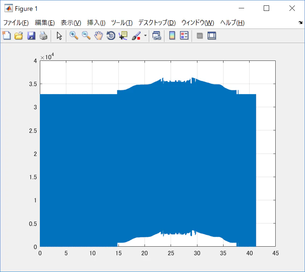Open a file with the folder icon

19,36
